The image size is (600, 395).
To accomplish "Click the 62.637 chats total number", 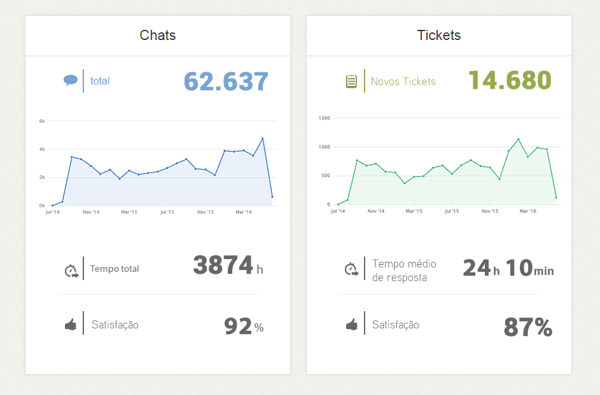I will (226, 81).
